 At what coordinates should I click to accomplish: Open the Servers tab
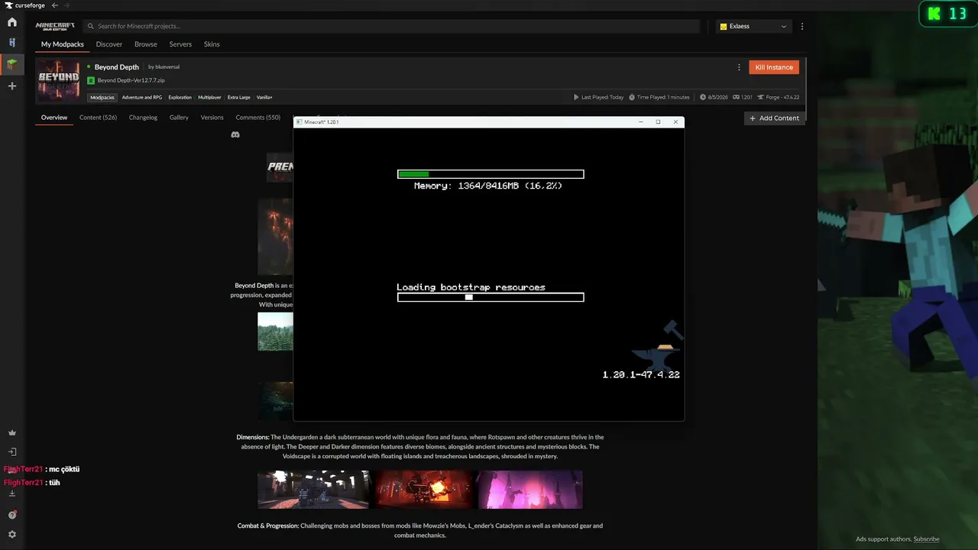pos(180,44)
